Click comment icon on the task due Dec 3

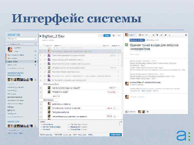(x=115, y=116)
